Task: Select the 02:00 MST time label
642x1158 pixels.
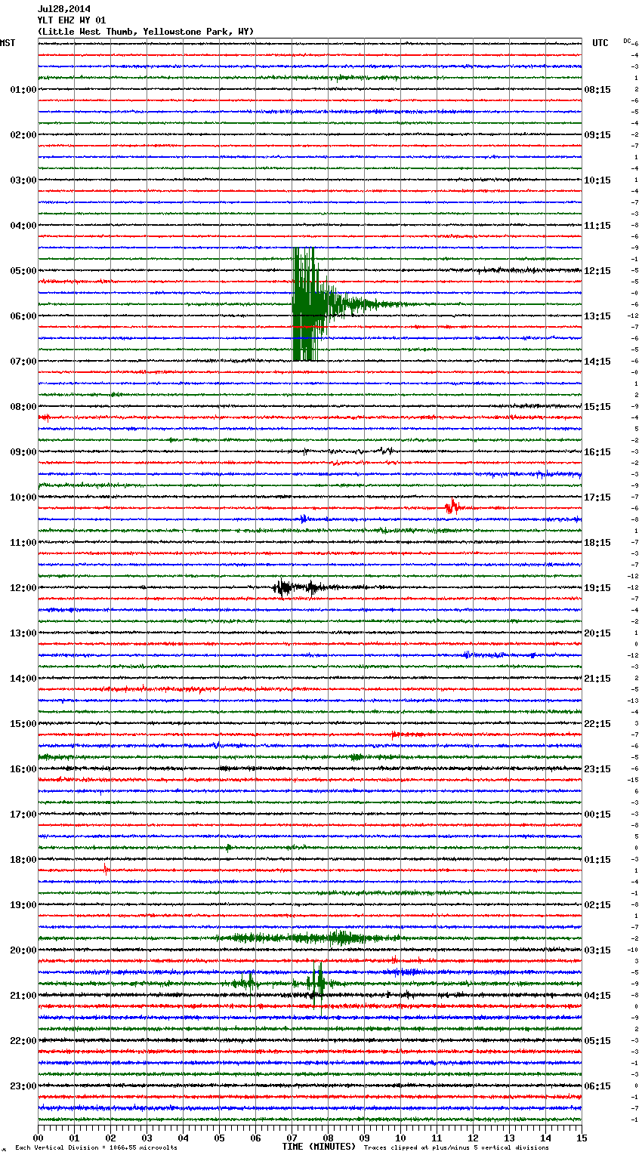Action: pos(23,135)
